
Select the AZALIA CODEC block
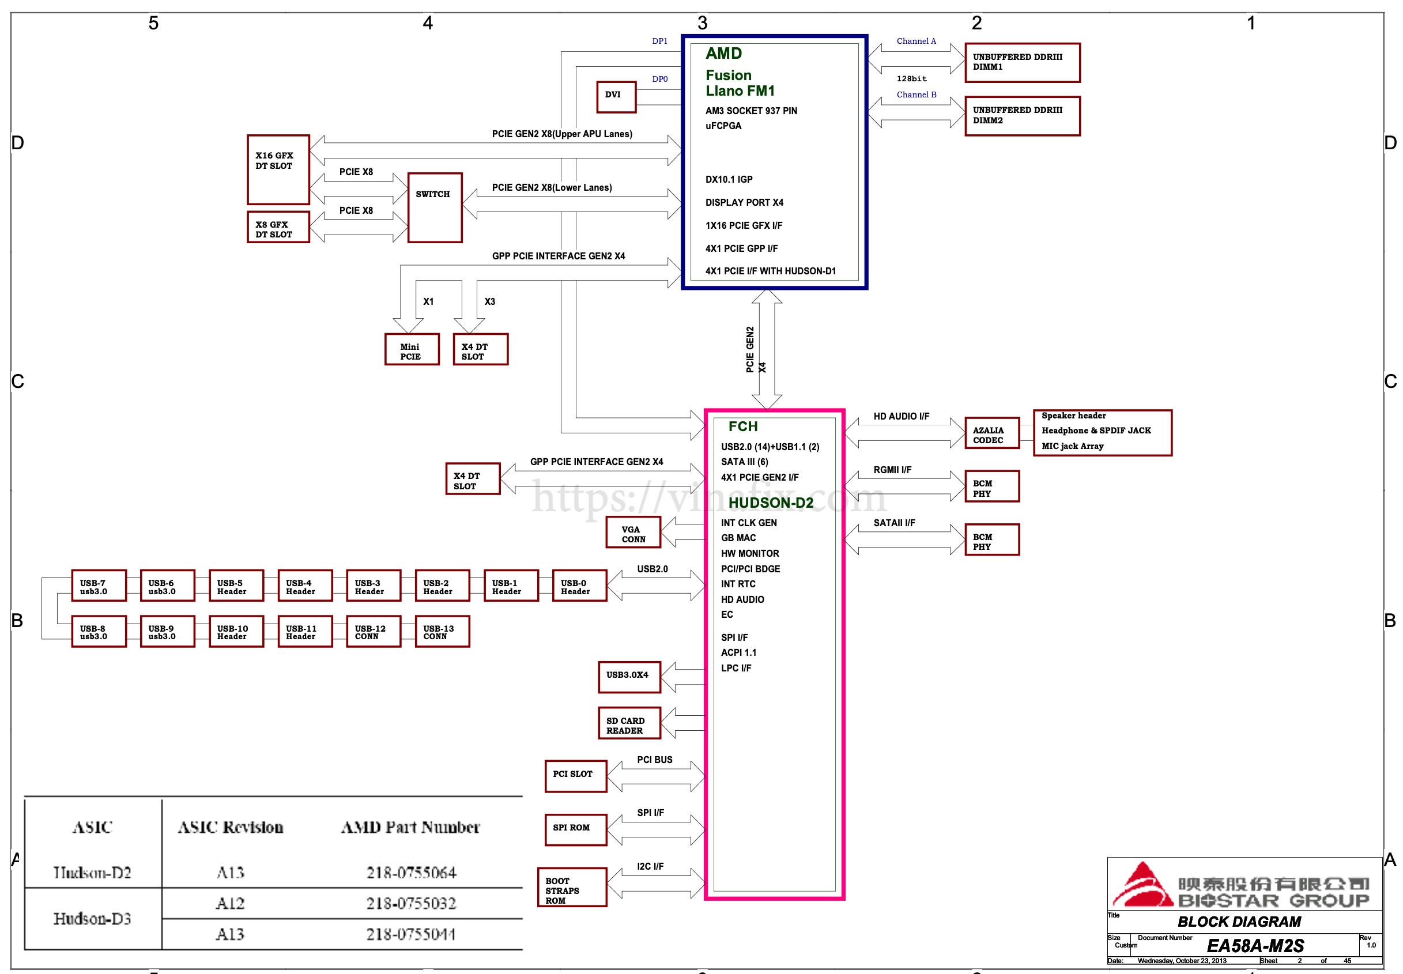pos(991,433)
